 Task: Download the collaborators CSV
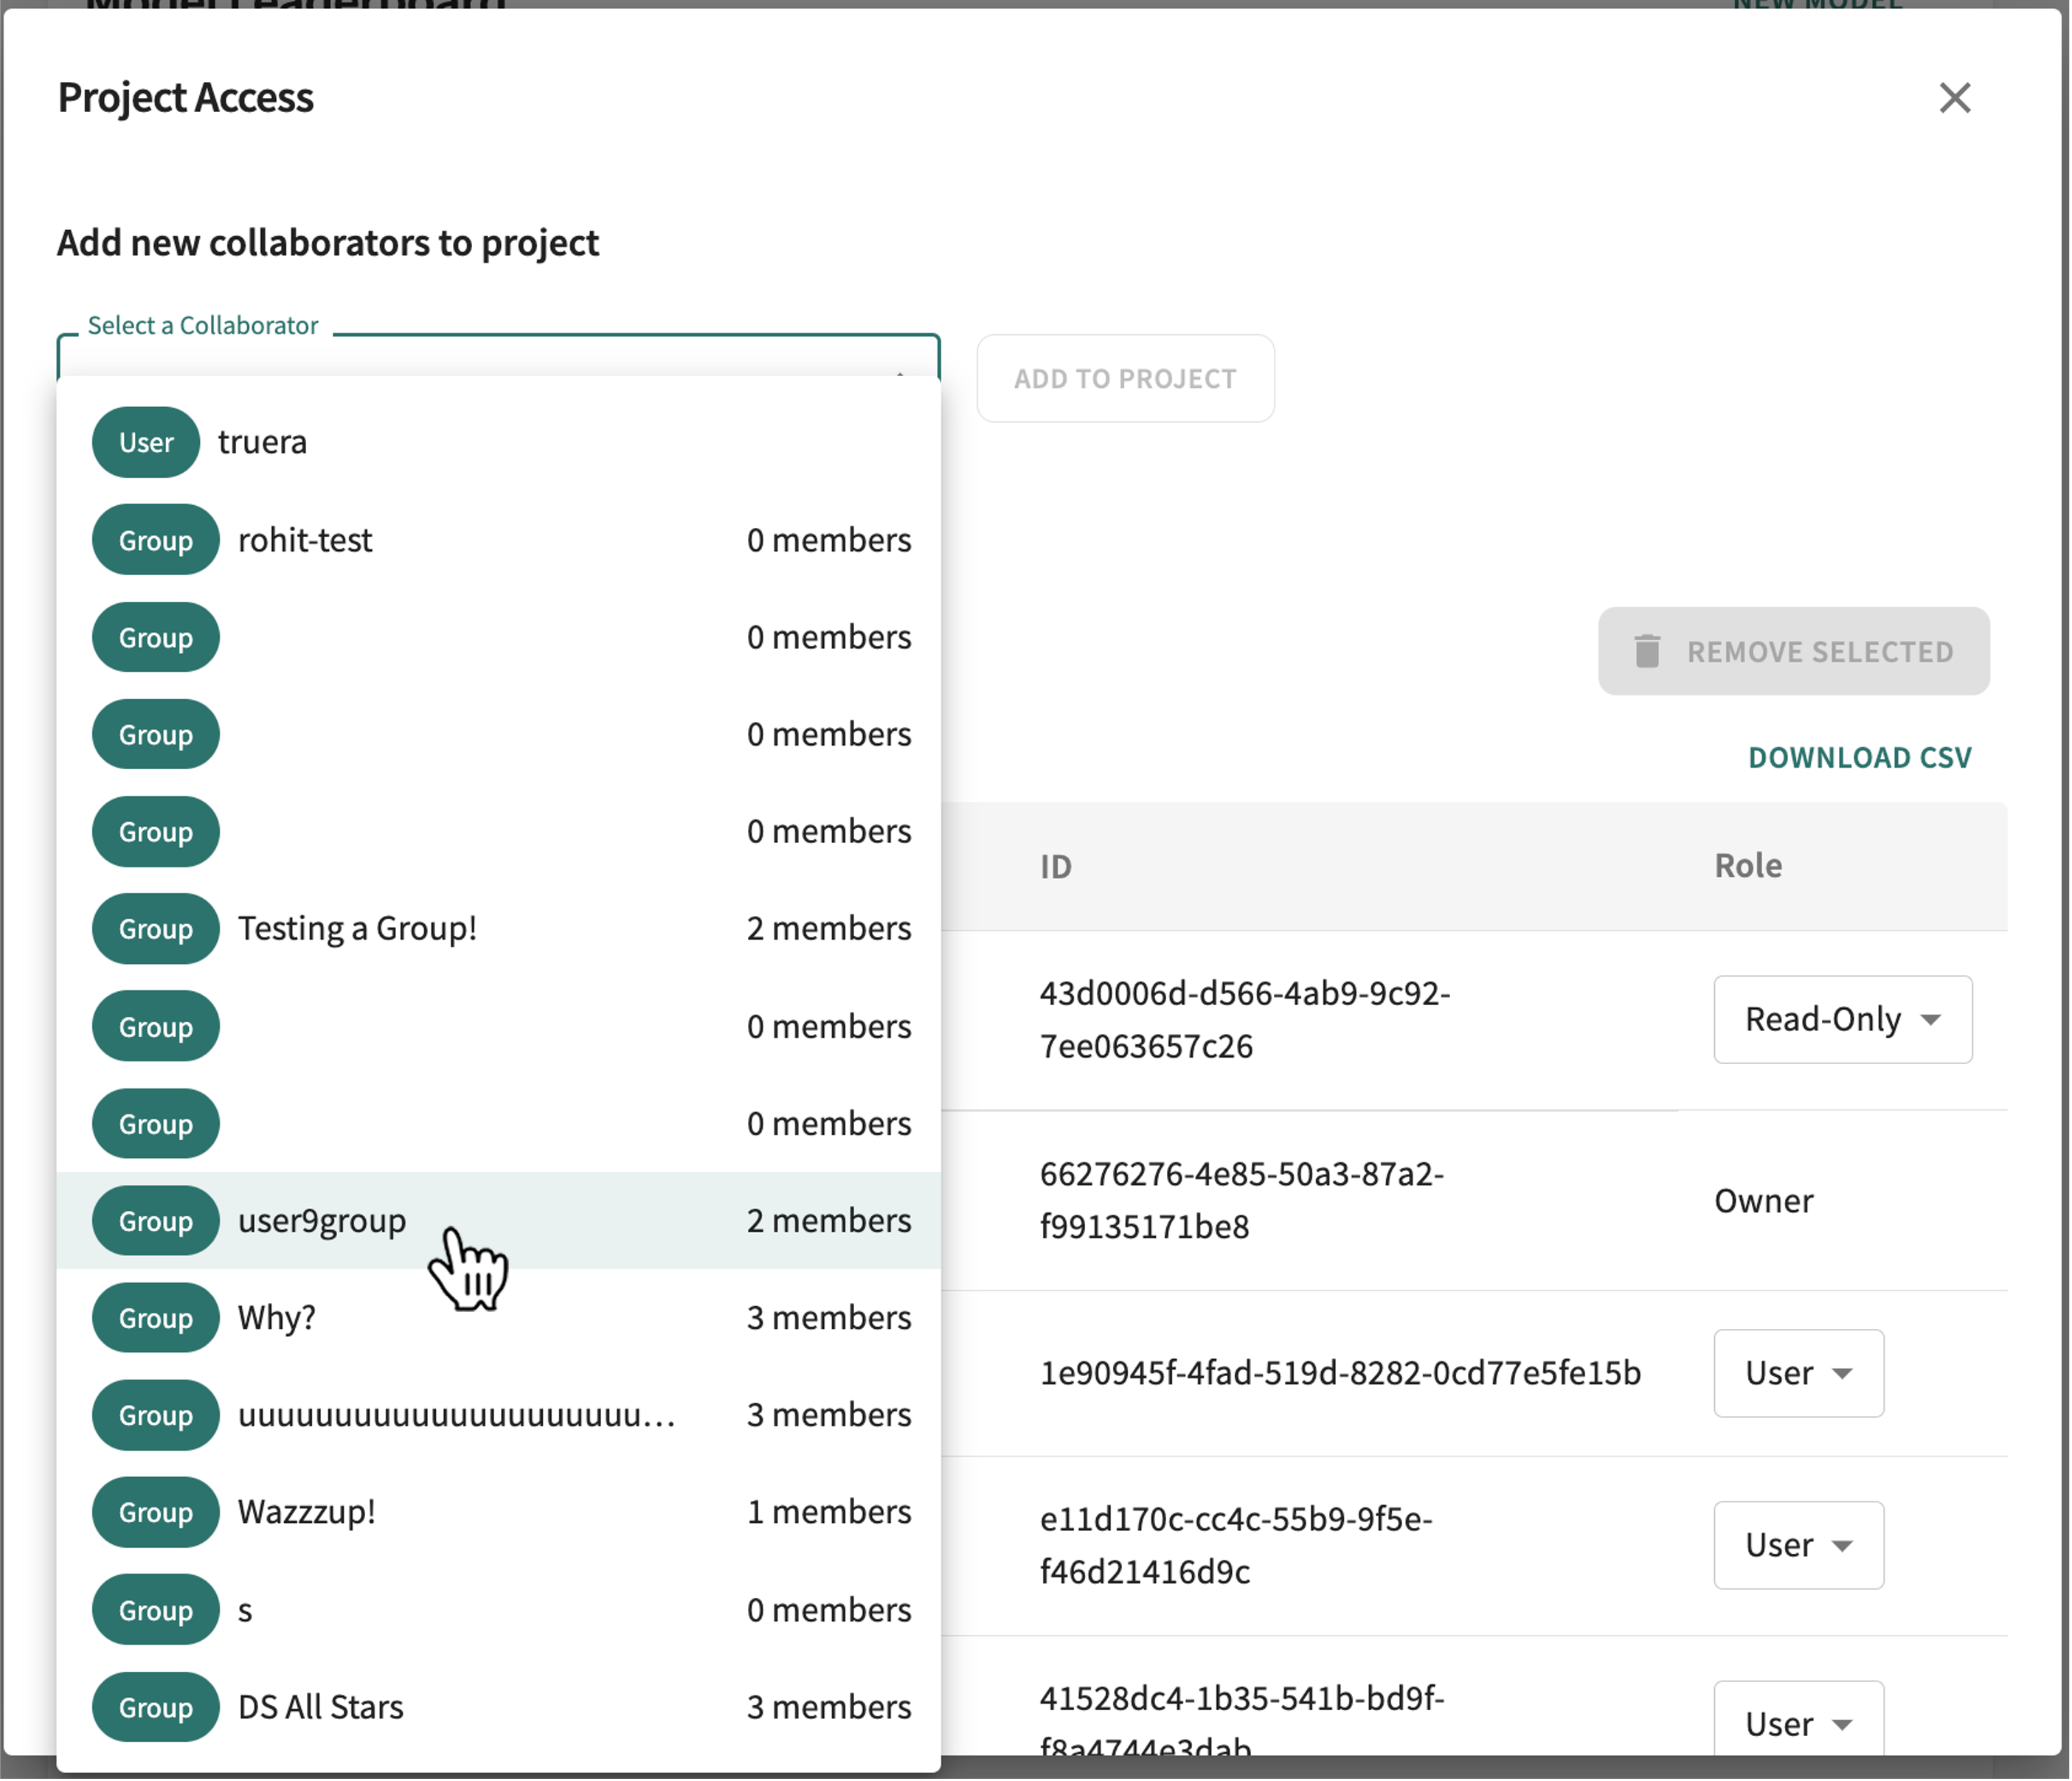coord(1859,757)
